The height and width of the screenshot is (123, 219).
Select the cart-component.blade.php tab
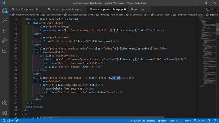point(108,9)
